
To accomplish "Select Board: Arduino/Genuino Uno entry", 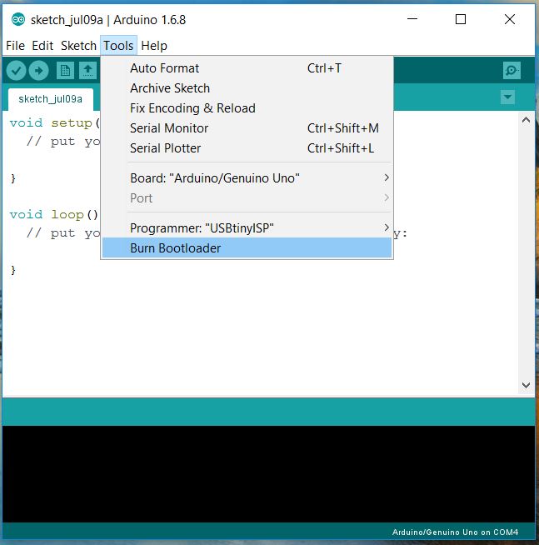I will (247, 178).
